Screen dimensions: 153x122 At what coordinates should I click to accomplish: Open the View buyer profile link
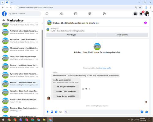pyautogui.click(x=105, y=68)
